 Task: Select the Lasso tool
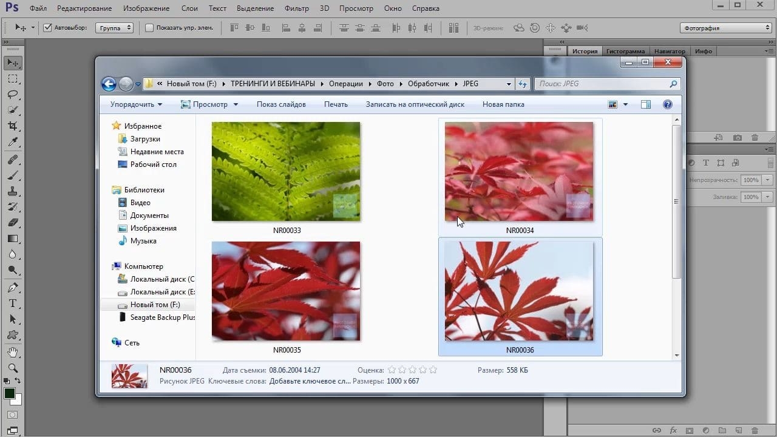13,95
